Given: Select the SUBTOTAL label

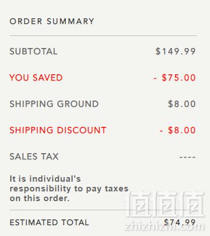Looking at the screenshot, I should [34, 51].
